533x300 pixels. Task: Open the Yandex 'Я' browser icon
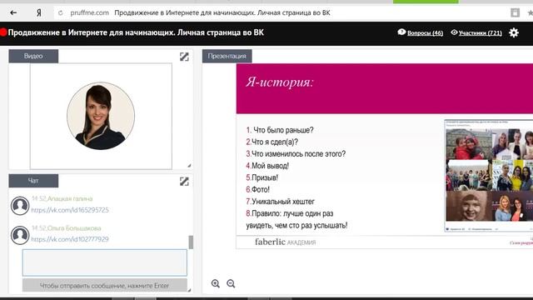pos(39,13)
